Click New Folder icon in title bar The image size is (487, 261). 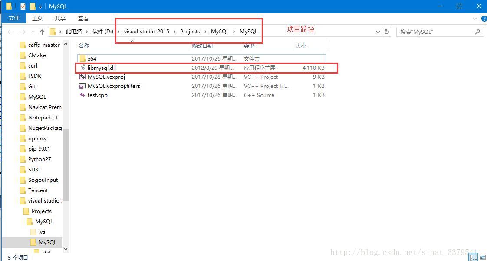(32, 6)
